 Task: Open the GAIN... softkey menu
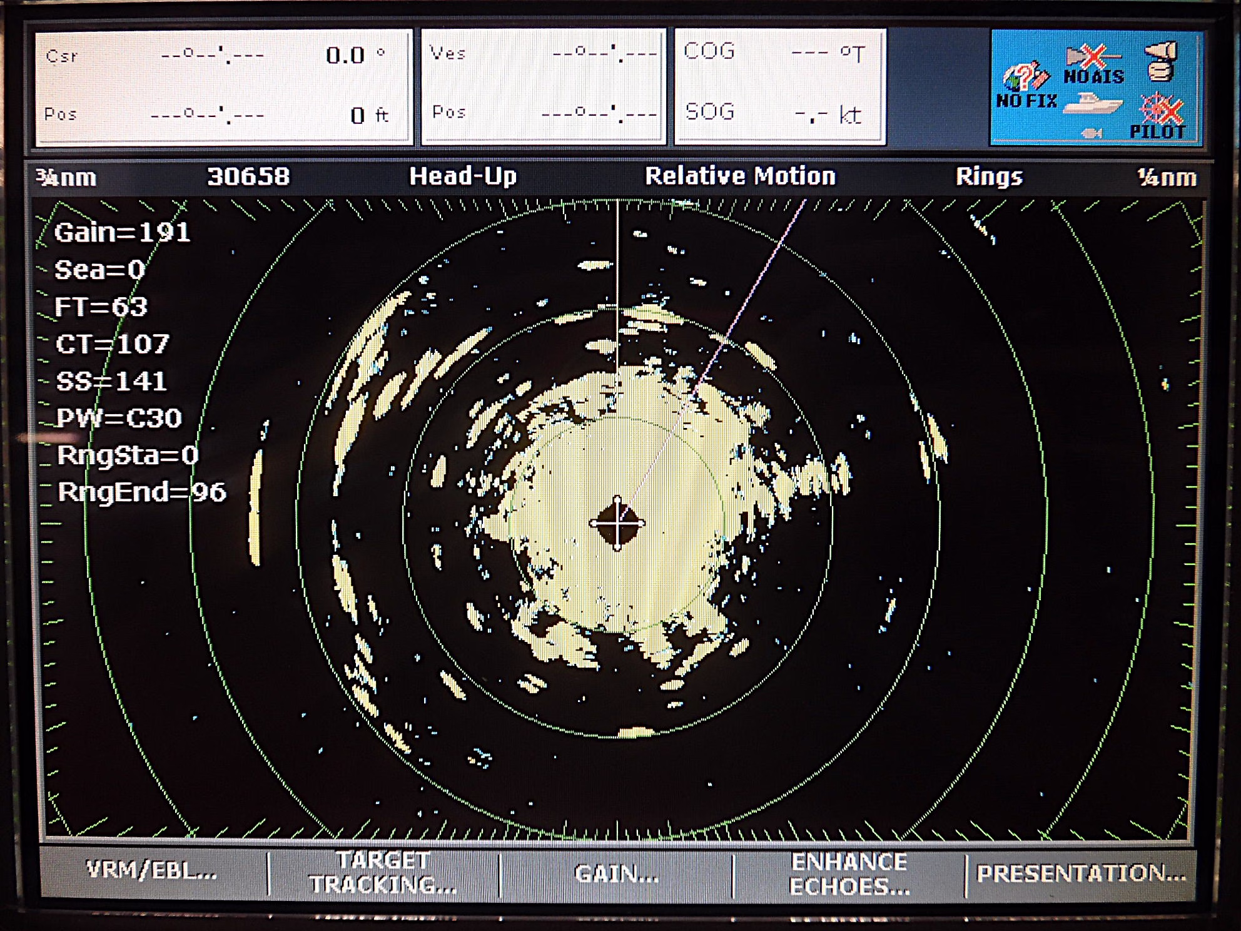point(617,874)
